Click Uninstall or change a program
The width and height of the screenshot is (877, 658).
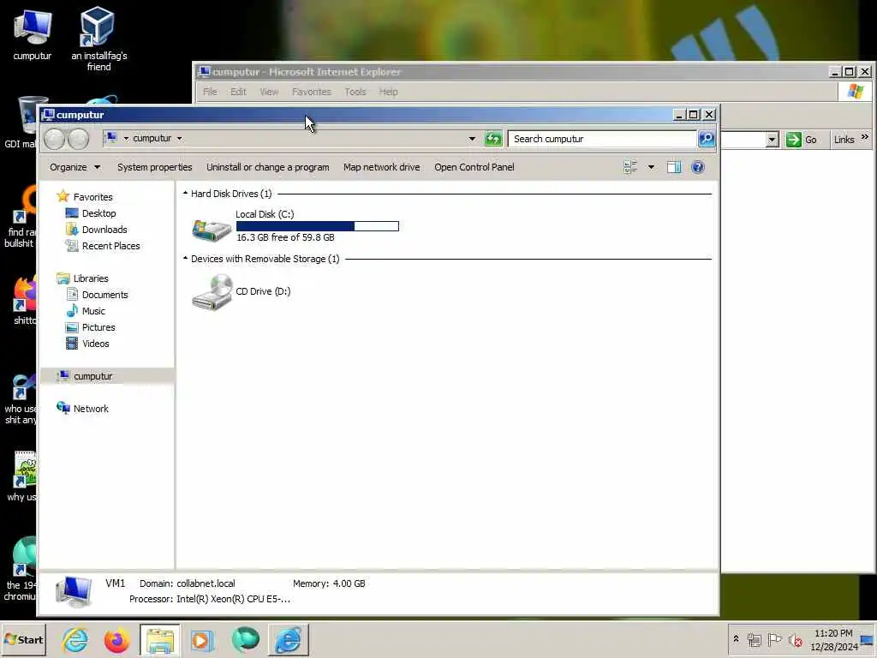(x=267, y=167)
